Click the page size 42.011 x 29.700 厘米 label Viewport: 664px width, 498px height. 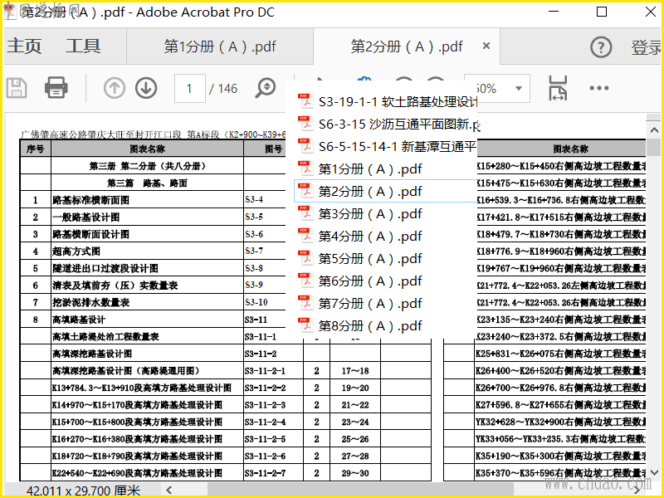pyautogui.click(x=83, y=491)
